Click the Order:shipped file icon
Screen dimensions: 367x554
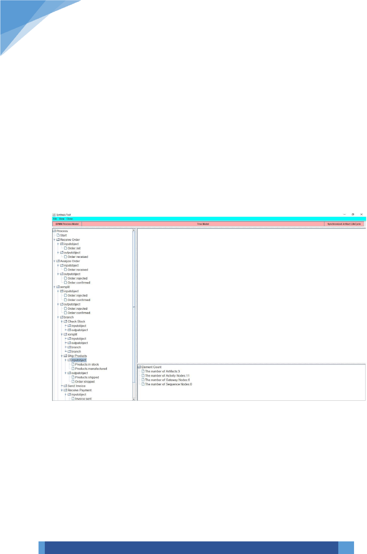tap(73, 381)
